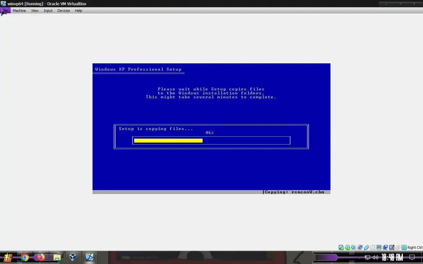
Task: Open Google Chrome from the taskbar
Action: point(25,257)
